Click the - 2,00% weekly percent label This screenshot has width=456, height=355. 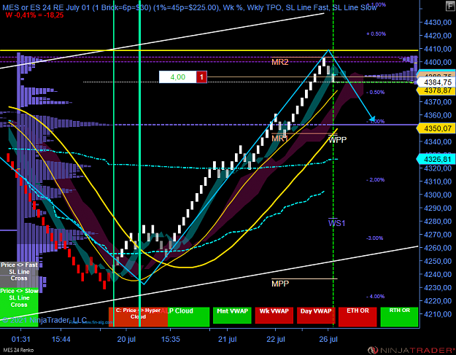[376, 180]
